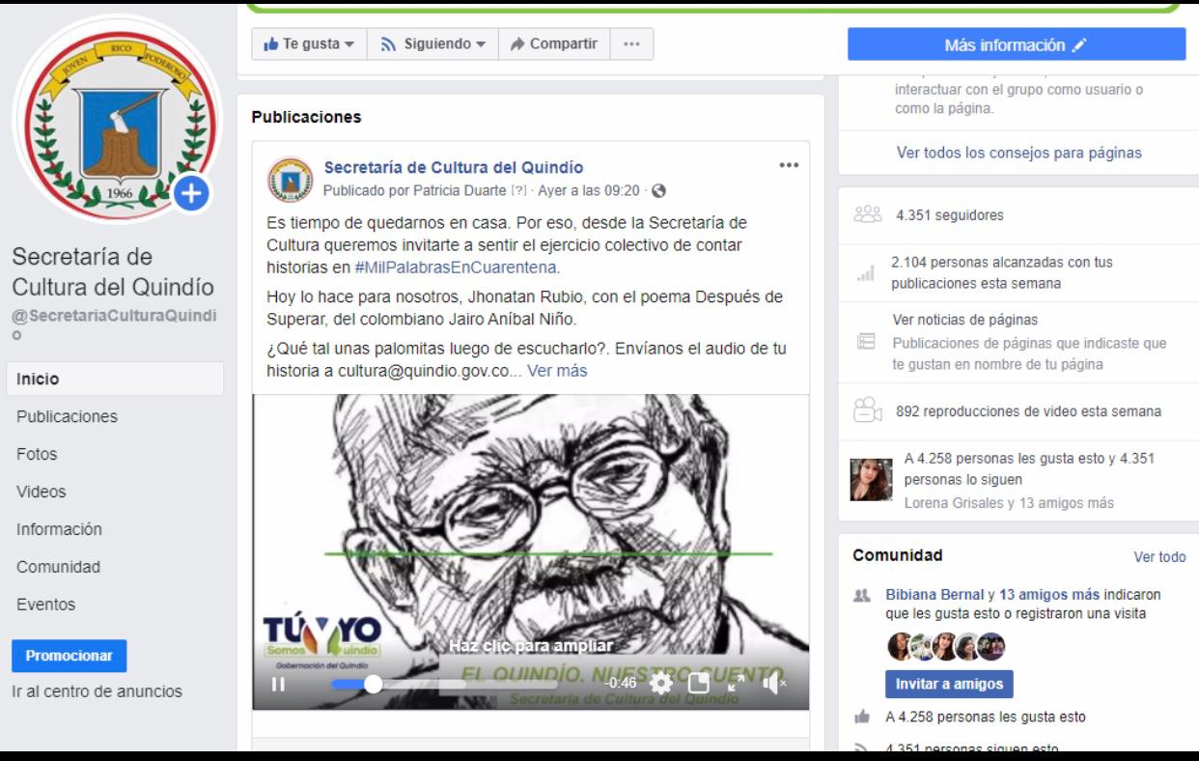The image size is (1199, 761).
Task: Click the public audience globe icon
Action: (x=660, y=190)
